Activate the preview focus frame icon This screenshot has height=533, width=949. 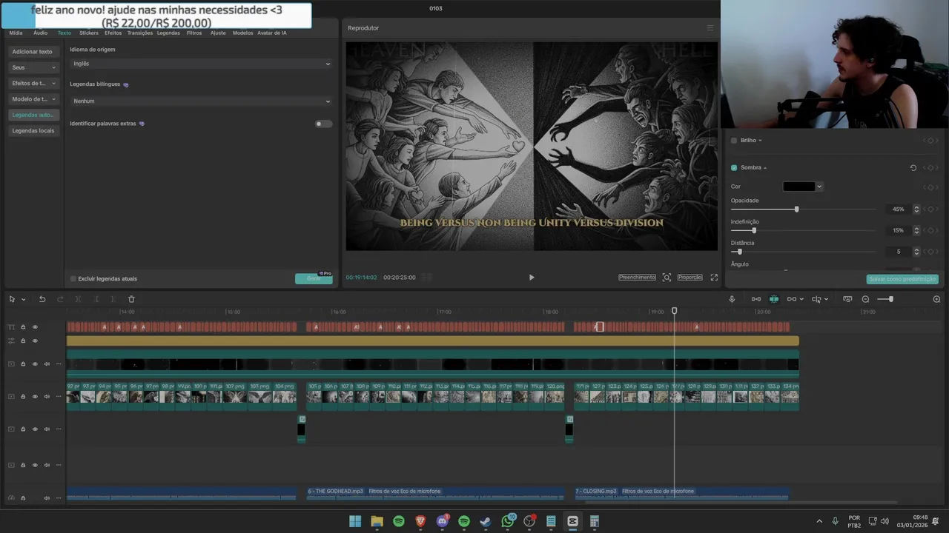tap(667, 278)
